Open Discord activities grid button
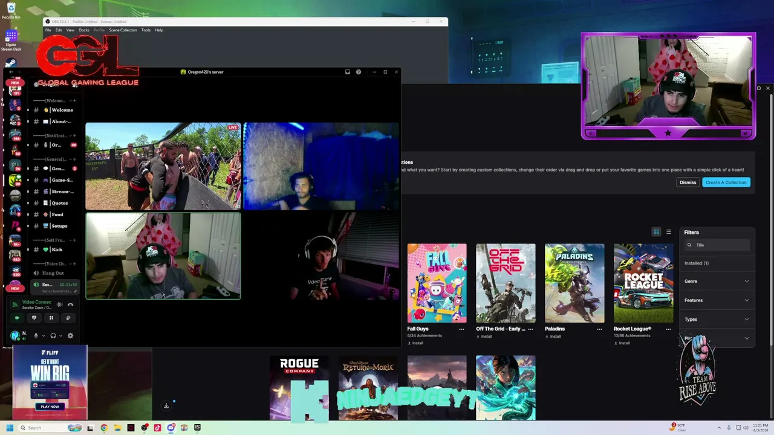 [x=51, y=318]
